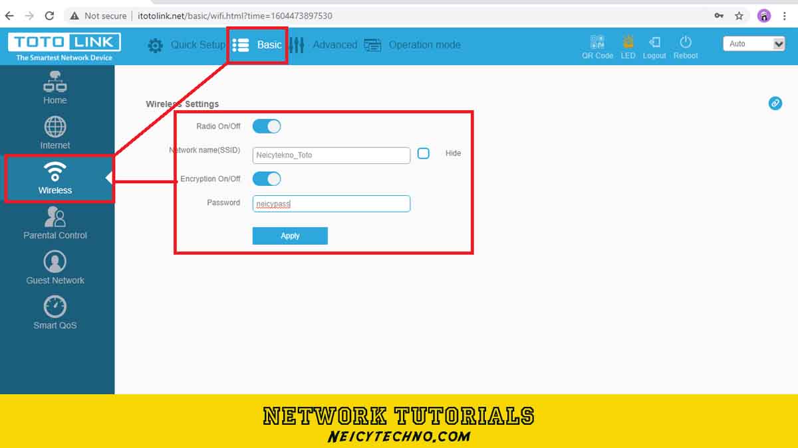This screenshot has width=798, height=448.
Task: Click the browser address bar URL
Action: (235, 15)
